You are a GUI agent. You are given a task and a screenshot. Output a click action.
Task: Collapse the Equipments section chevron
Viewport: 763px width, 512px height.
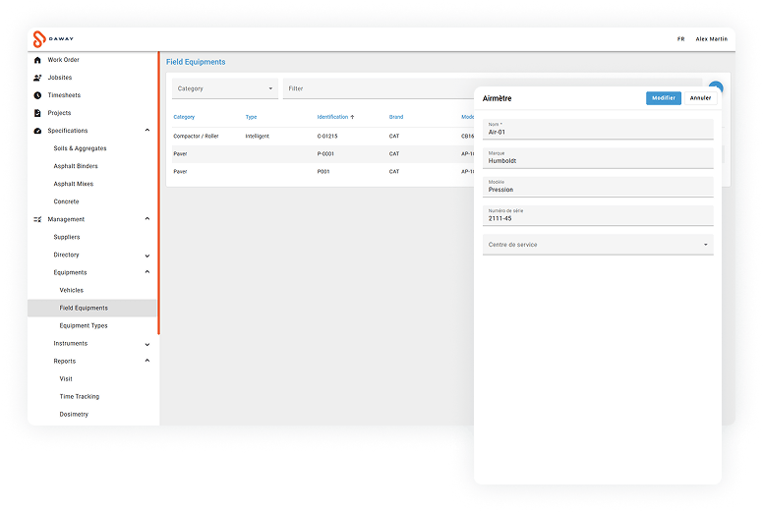pos(147,272)
